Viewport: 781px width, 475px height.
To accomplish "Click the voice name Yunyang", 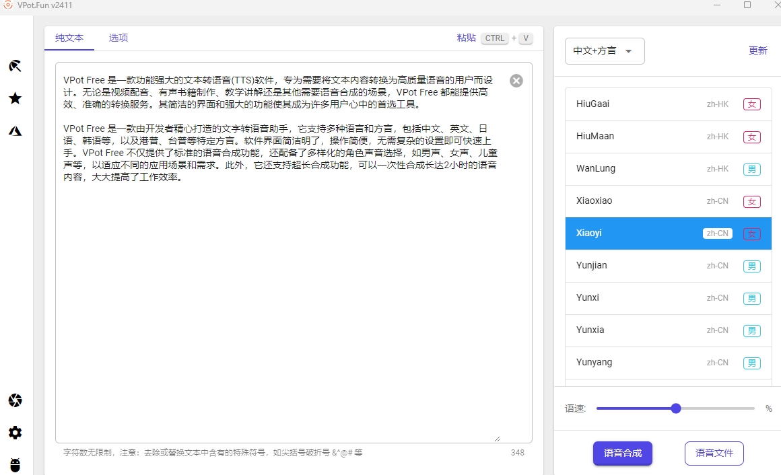I will (595, 363).
